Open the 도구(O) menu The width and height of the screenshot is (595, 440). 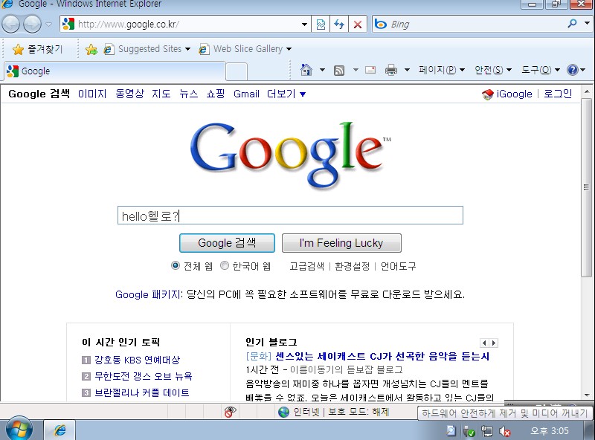pyautogui.click(x=541, y=70)
